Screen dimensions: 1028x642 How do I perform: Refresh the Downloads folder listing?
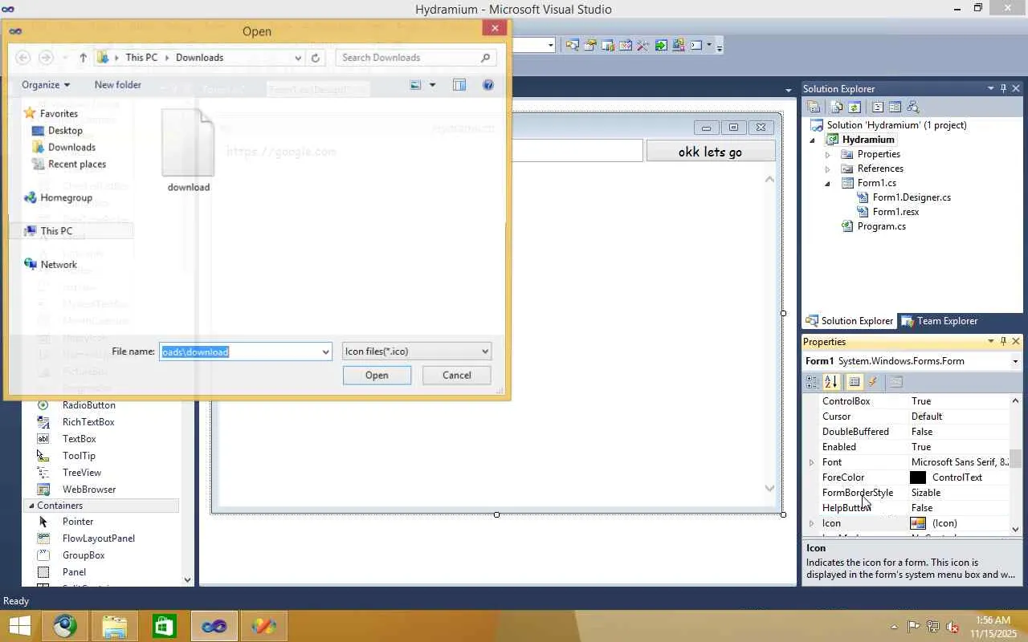point(316,58)
